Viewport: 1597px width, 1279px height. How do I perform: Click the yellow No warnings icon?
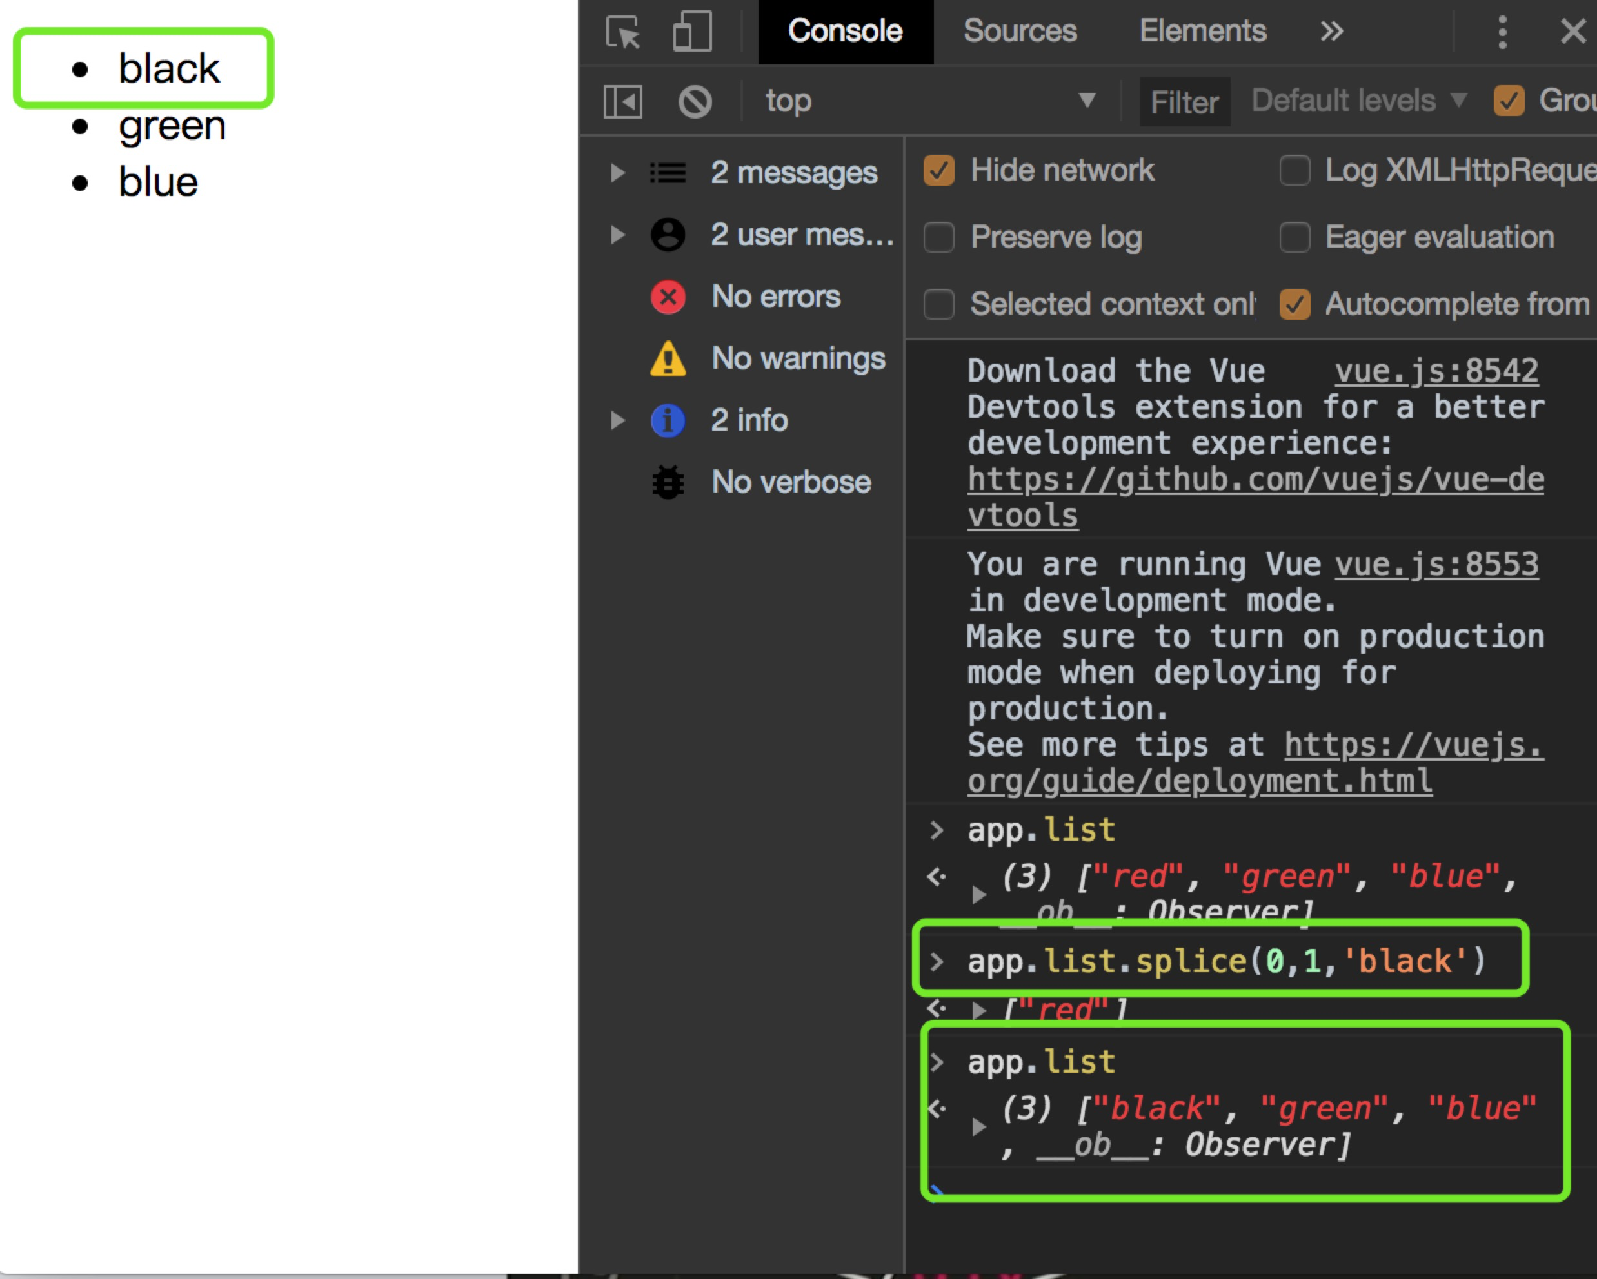coord(668,359)
